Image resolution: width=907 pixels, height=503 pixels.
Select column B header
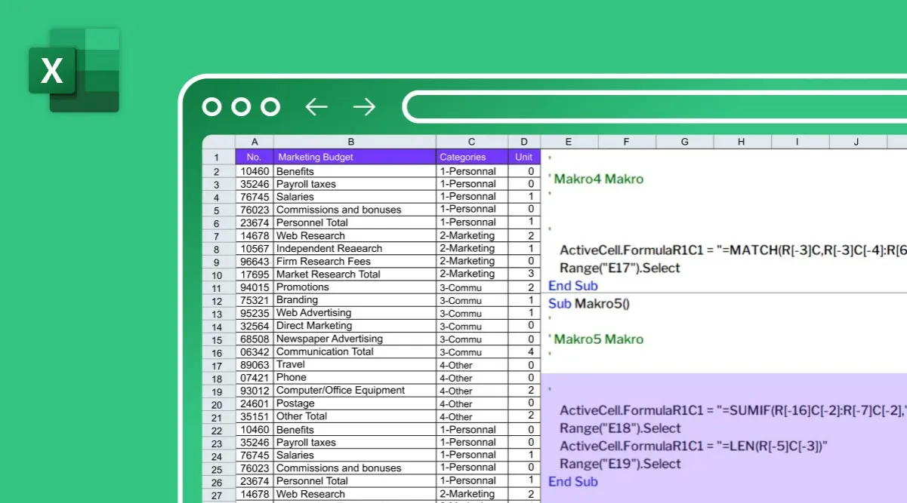coord(355,142)
